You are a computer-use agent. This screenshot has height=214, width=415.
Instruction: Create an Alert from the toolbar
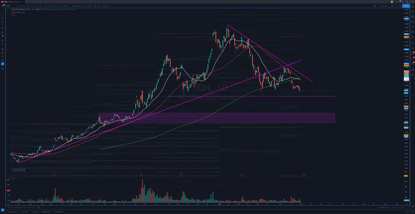[x=98, y=6]
